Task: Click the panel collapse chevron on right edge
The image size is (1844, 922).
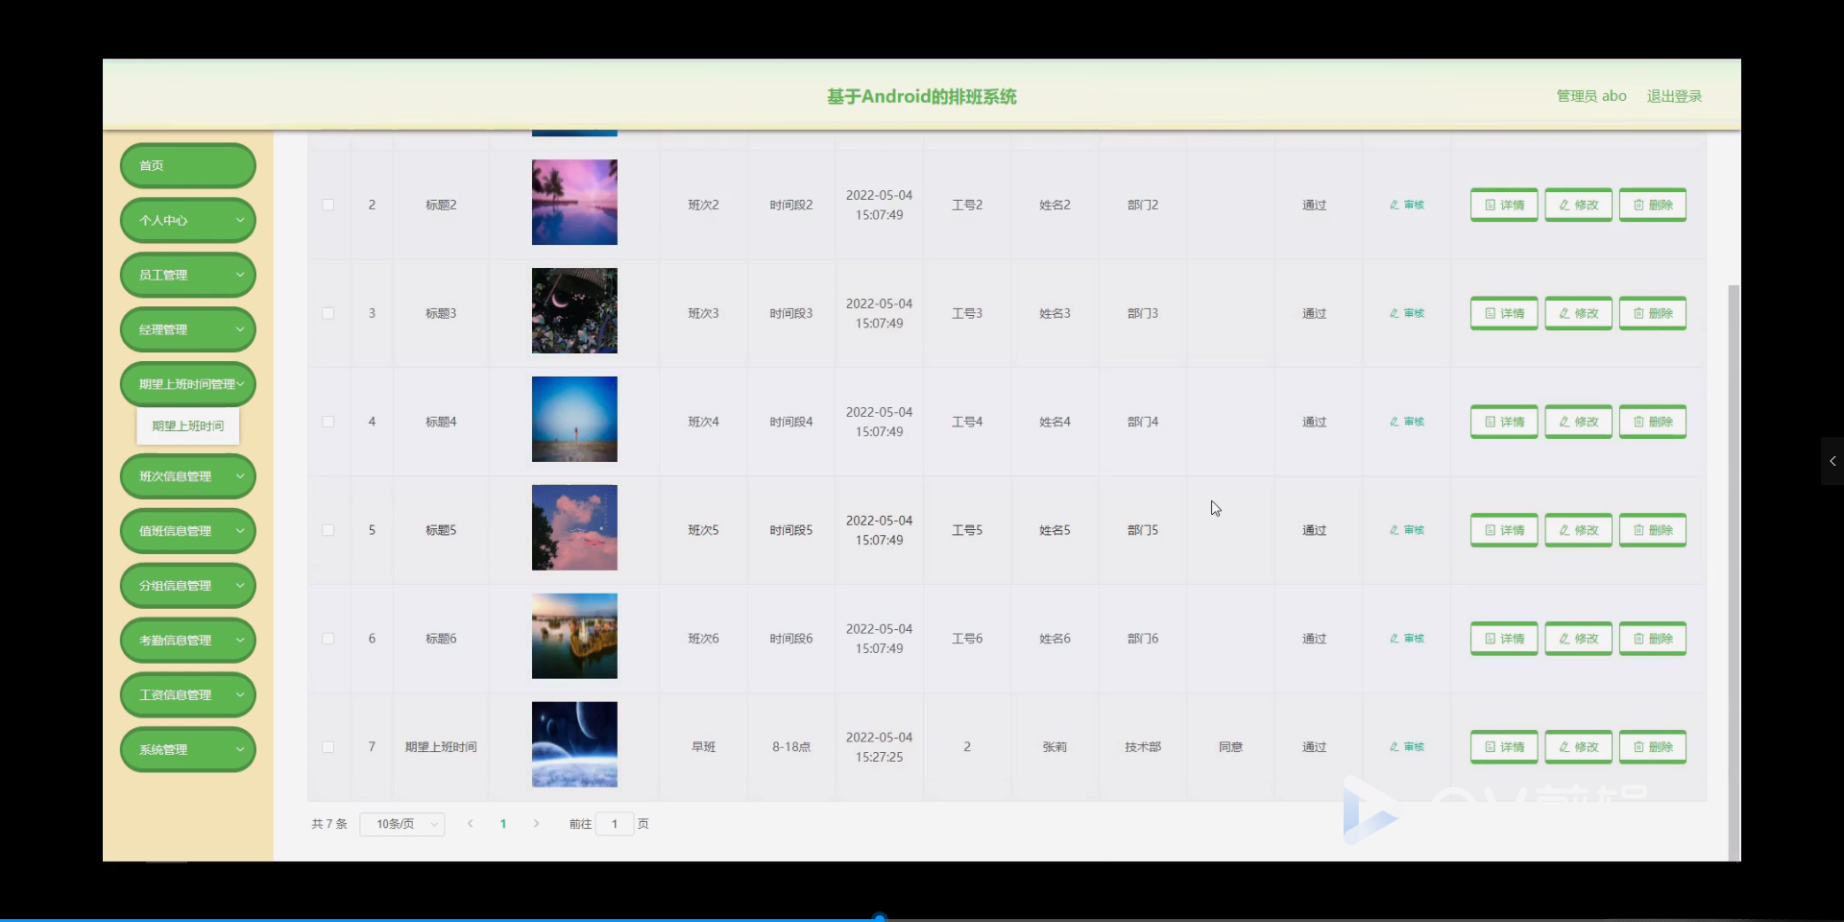Action: (x=1832, y=461)
